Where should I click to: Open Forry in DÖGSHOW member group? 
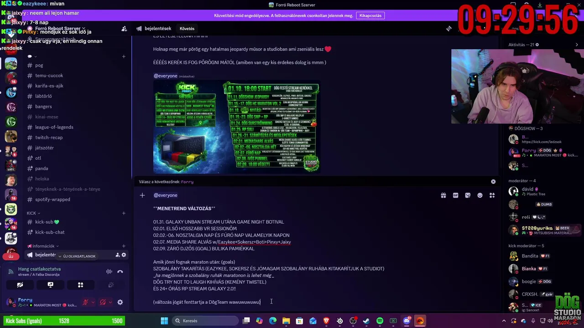(543, 153)
